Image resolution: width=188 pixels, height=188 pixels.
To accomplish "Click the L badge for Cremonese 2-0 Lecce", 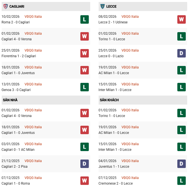I will click(182, 181).
